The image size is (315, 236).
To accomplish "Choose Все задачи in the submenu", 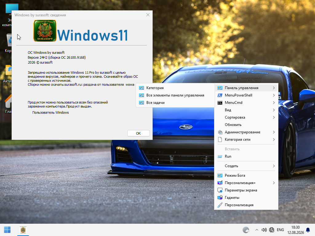I will click(175, 103).
